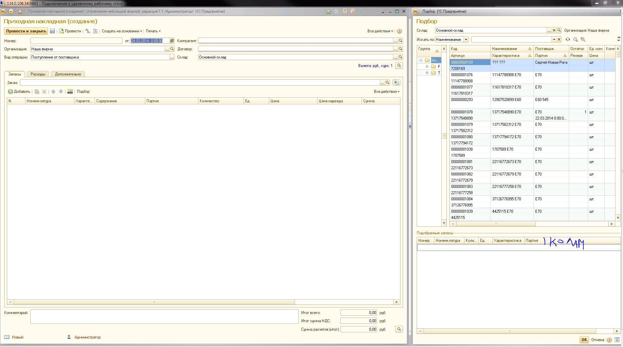This screenshot has width=623, height=347.
Task: Clear the Склад field with its X icon
Action: (554, 30)
